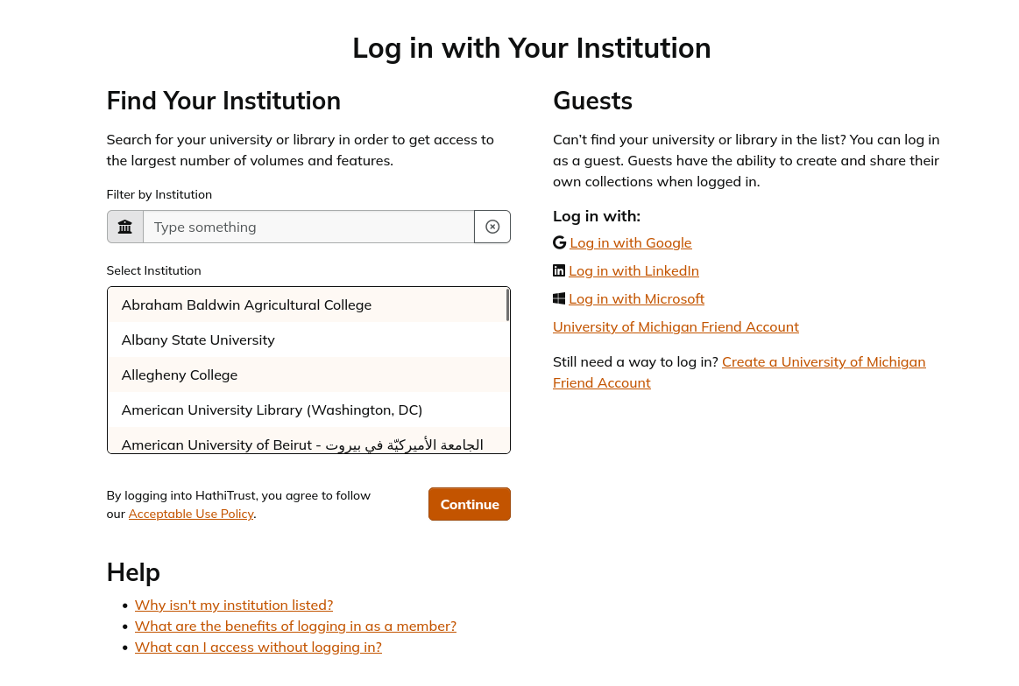Click the Microsoft Windows logo icon
Image resolution: width=1019 pixels, height=686 pixels.
pos(559,298)
